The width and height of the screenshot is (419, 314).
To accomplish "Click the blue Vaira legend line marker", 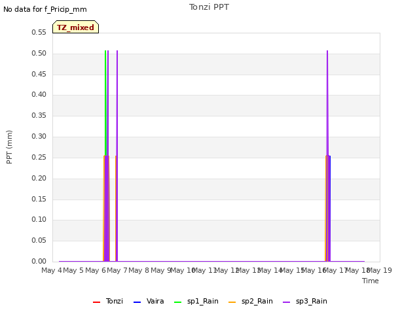I will coord(137,302).
